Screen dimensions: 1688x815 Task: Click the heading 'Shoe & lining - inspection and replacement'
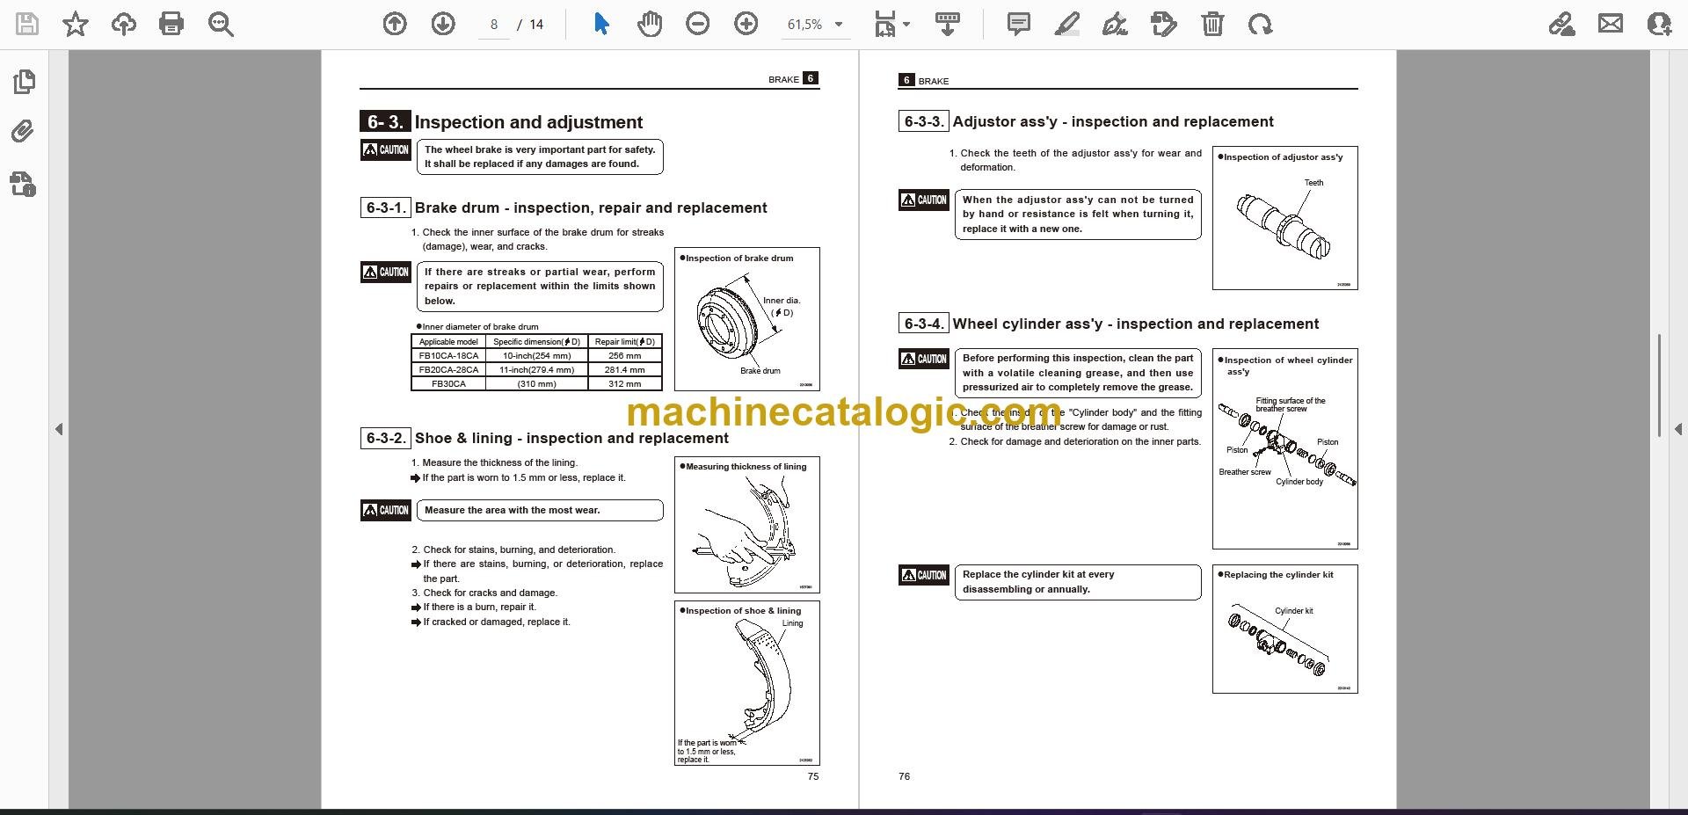coord(571,438)
